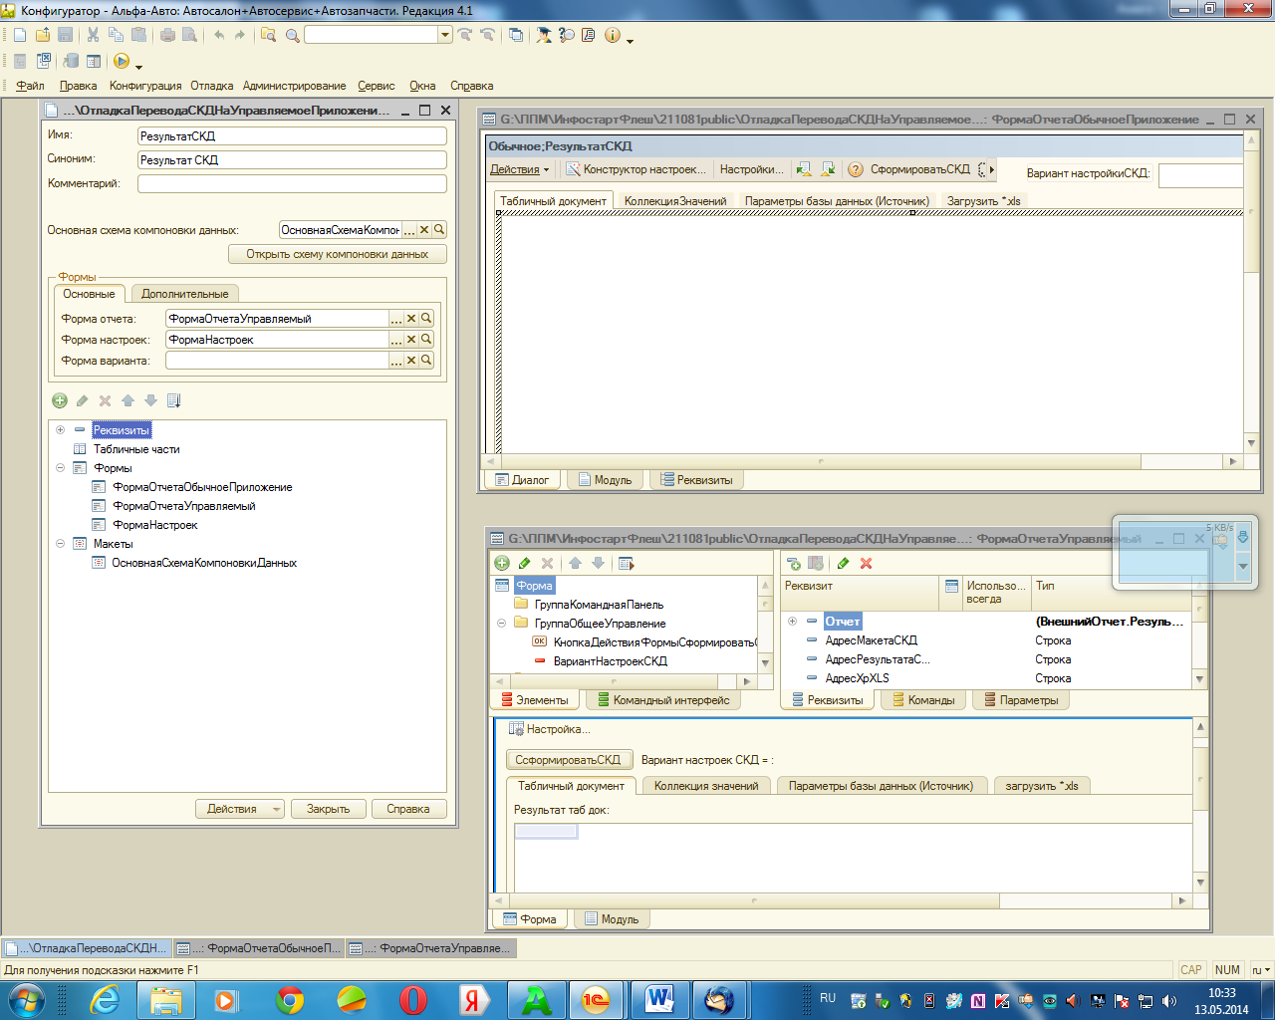Click the question mark help icon near СформироватьСКД
1275x1020 pixels.
[855, 169]
